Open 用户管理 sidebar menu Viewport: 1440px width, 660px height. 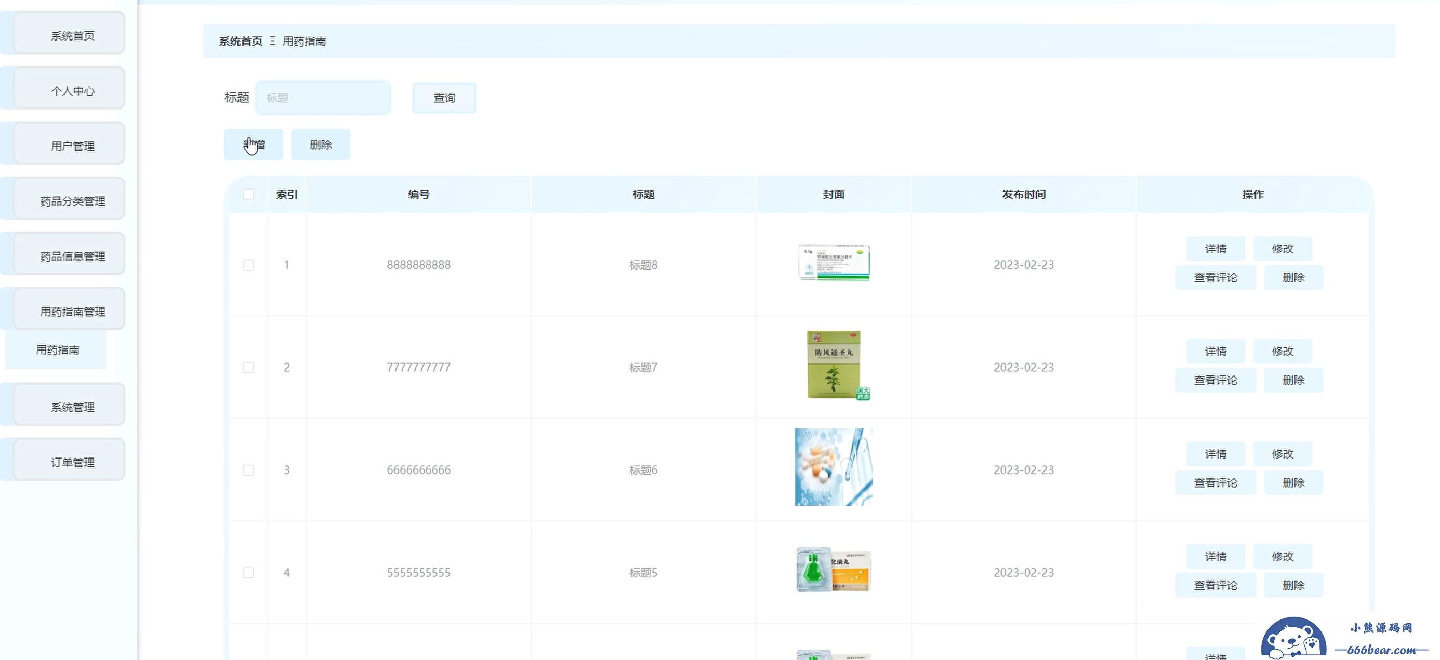[x=69, y=144]
